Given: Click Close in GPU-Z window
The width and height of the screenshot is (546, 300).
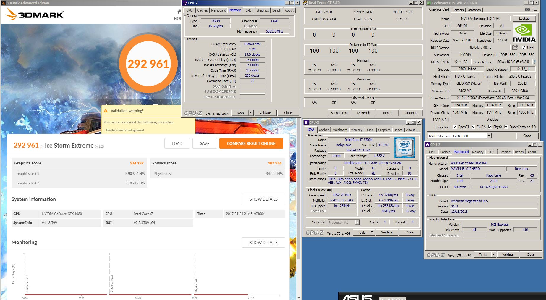Looking at the screenshot, I should (x=527, y=136).
